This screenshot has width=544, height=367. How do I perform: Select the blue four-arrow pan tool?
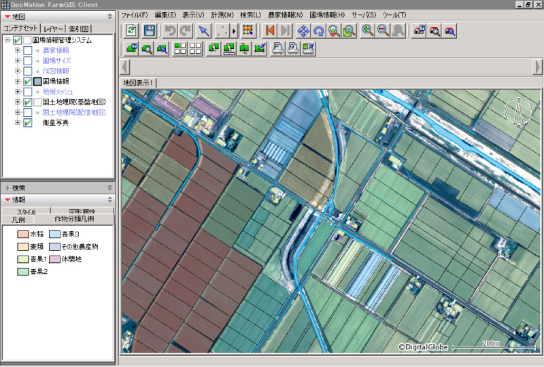(x=303, y=31)
